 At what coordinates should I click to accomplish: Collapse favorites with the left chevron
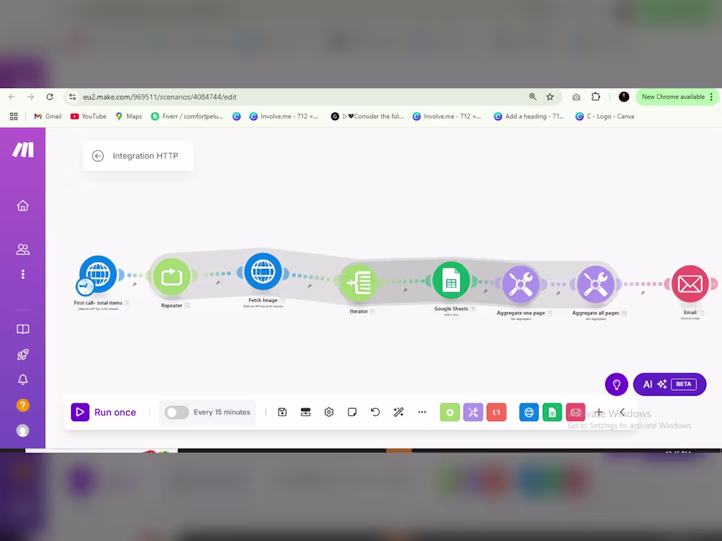click(622, 412)
